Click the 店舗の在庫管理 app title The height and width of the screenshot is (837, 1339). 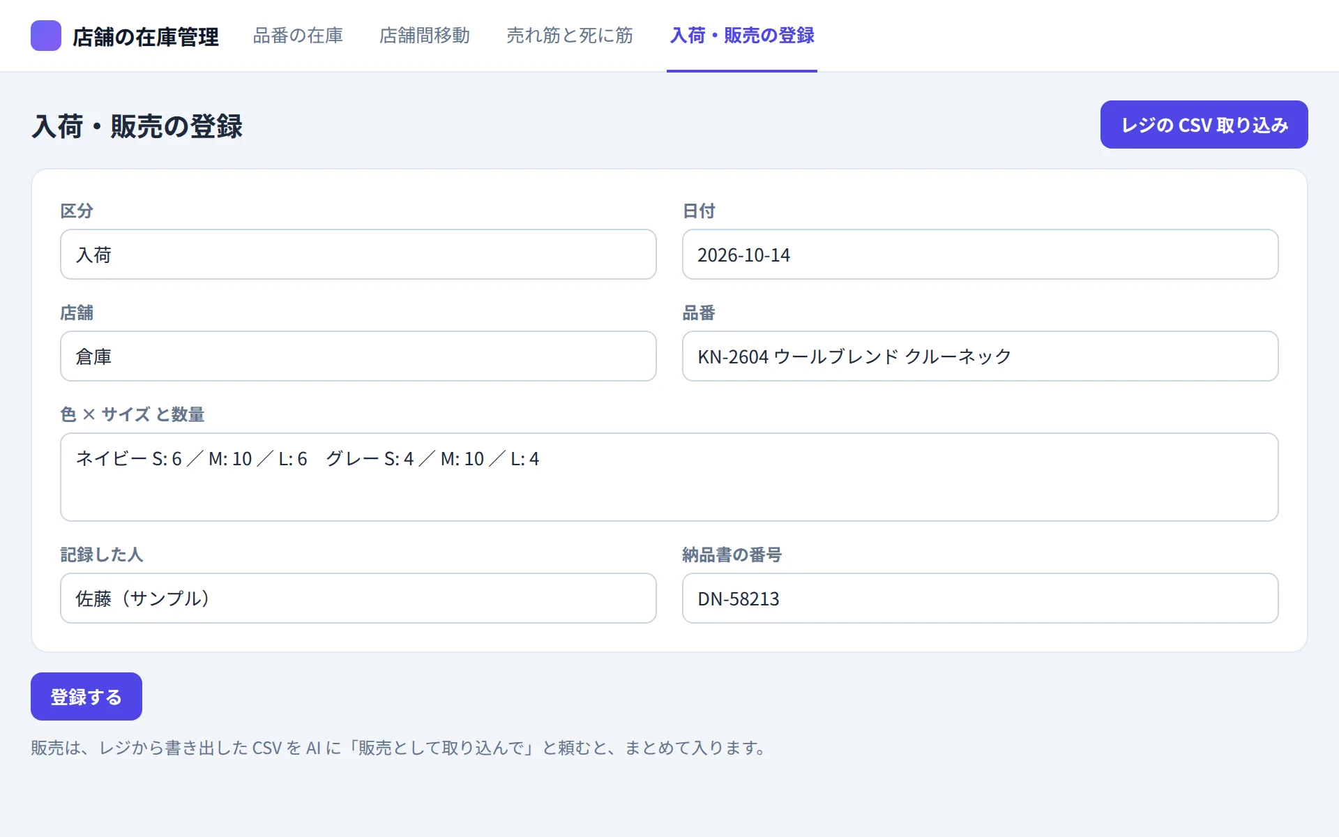pos(146,36)
